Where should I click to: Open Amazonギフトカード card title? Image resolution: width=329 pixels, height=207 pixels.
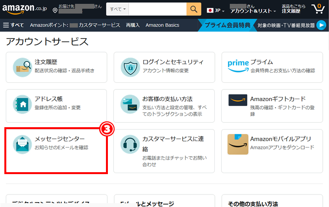coord(278,99)
